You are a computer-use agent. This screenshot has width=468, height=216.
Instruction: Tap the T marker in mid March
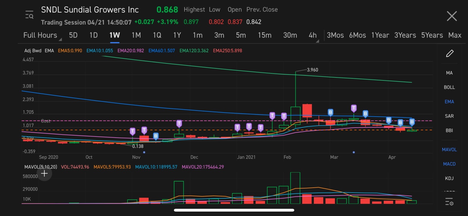click(354, 108)
